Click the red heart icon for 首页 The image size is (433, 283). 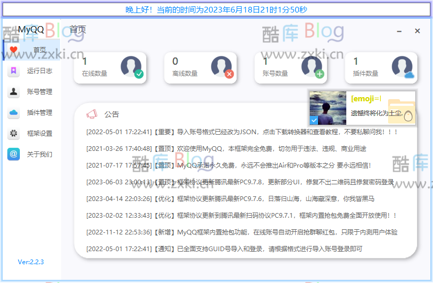click(x=14, y=50)
